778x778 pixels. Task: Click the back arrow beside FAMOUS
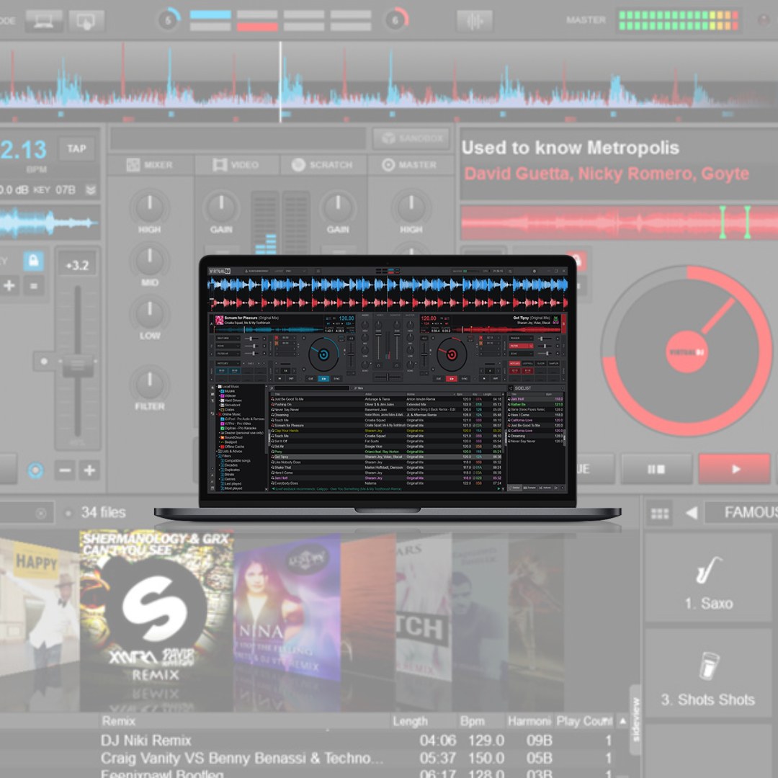pos(691,513)
